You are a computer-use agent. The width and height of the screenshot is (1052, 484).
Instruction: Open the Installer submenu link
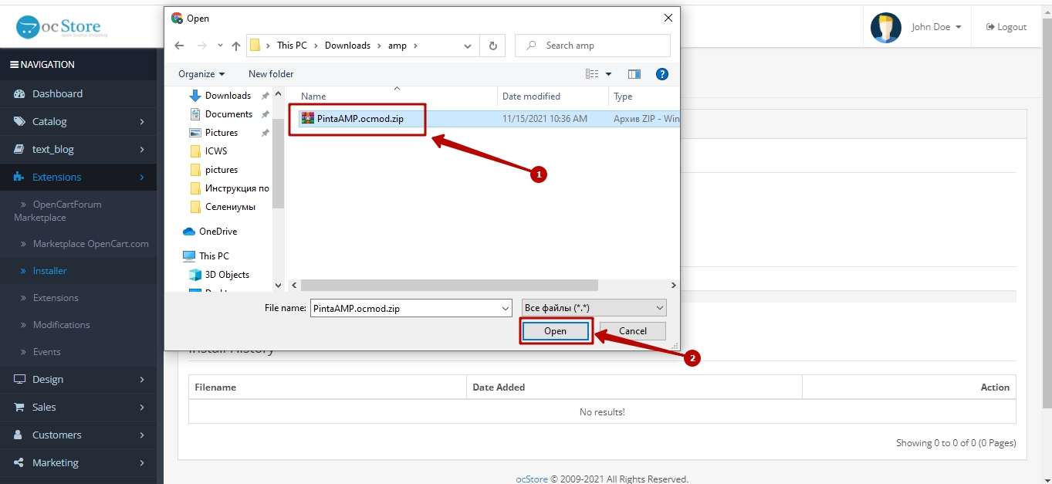tap(49, 271)
